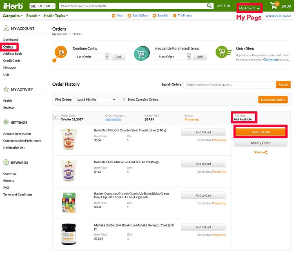
Task: Click the 24/7 Help link
Action: (224, 6)
